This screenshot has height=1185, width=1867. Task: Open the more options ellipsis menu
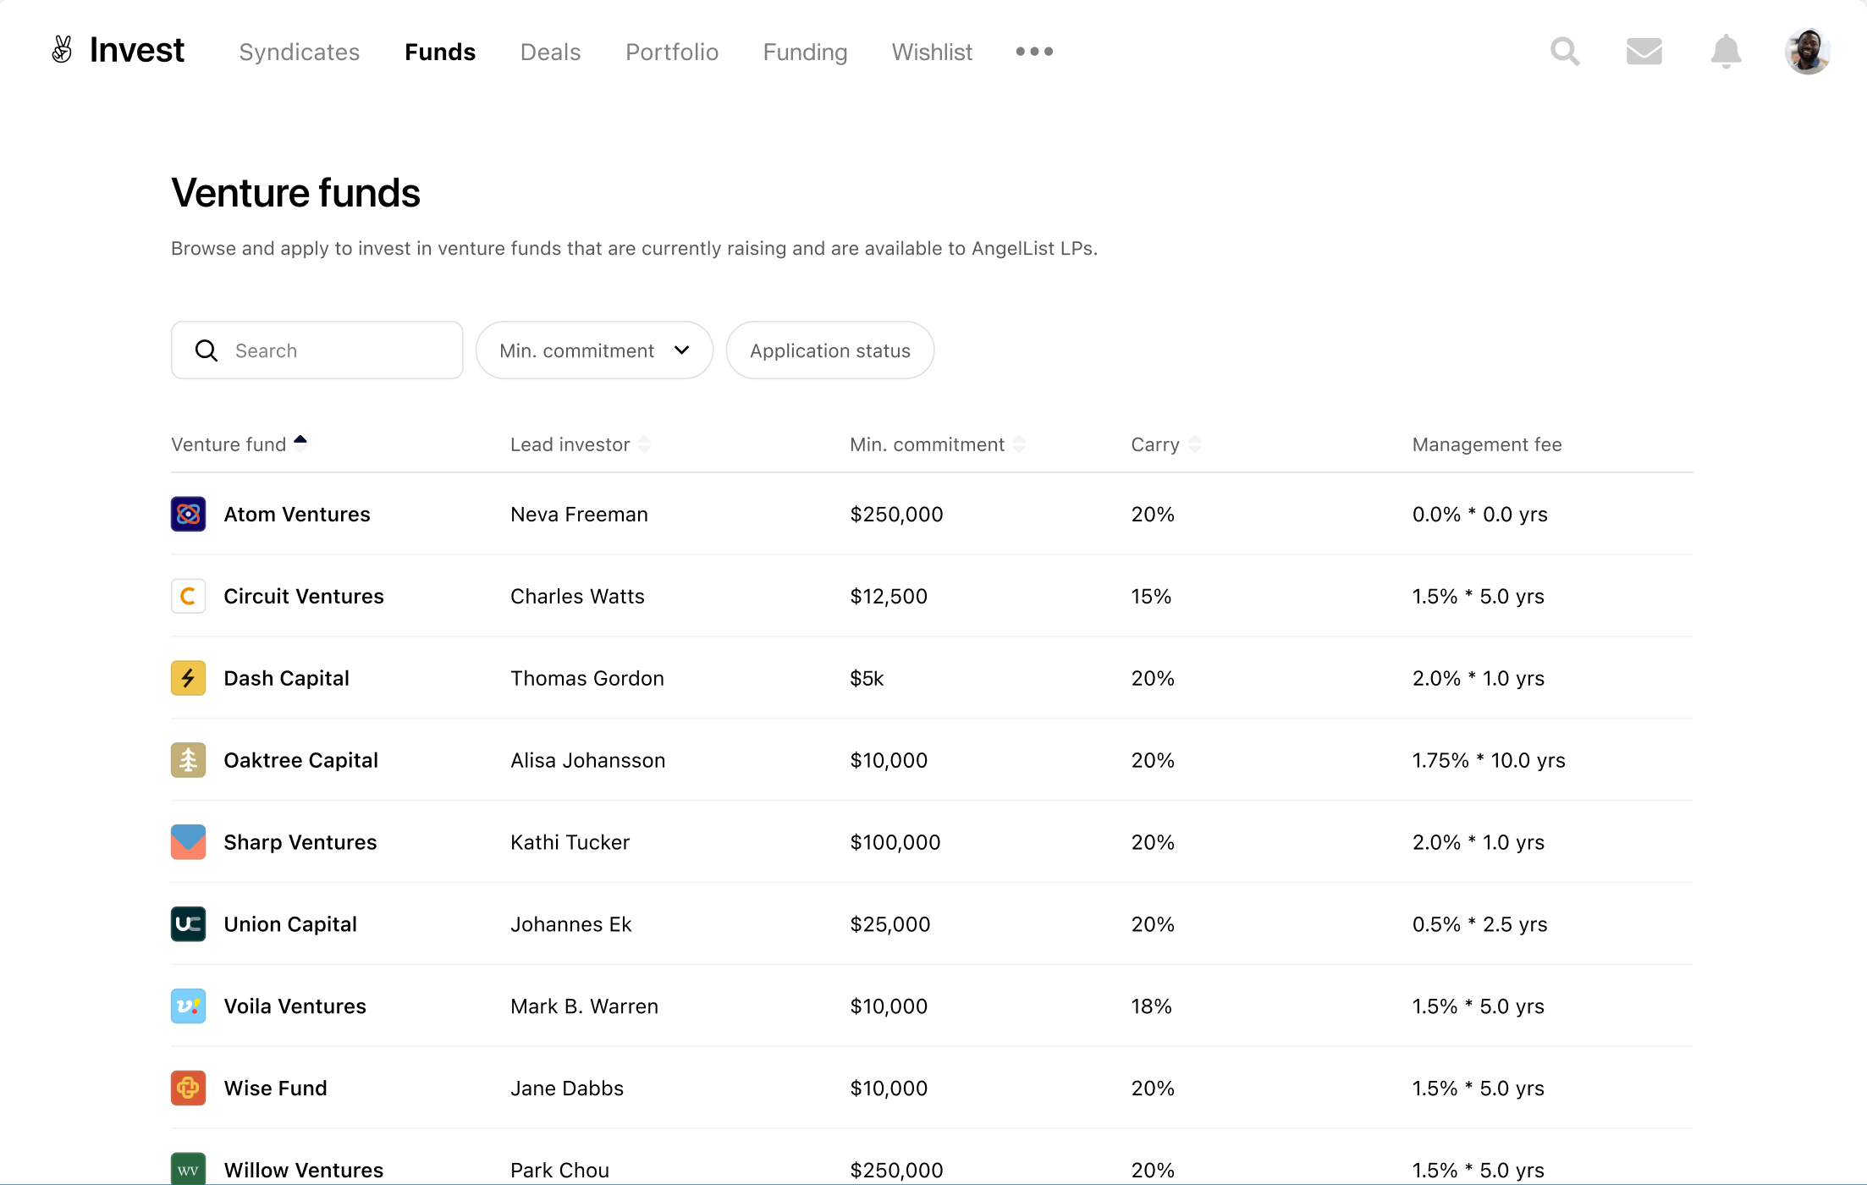[1034, 52]
